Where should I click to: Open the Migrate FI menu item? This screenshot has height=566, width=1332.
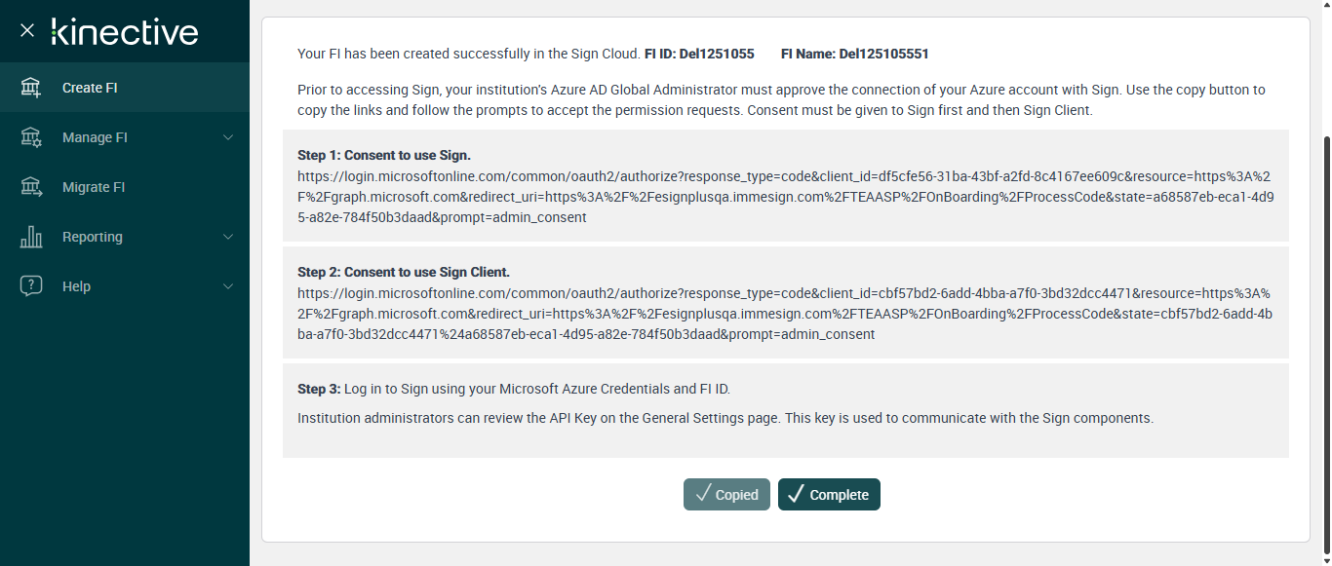tap(94, 187)
